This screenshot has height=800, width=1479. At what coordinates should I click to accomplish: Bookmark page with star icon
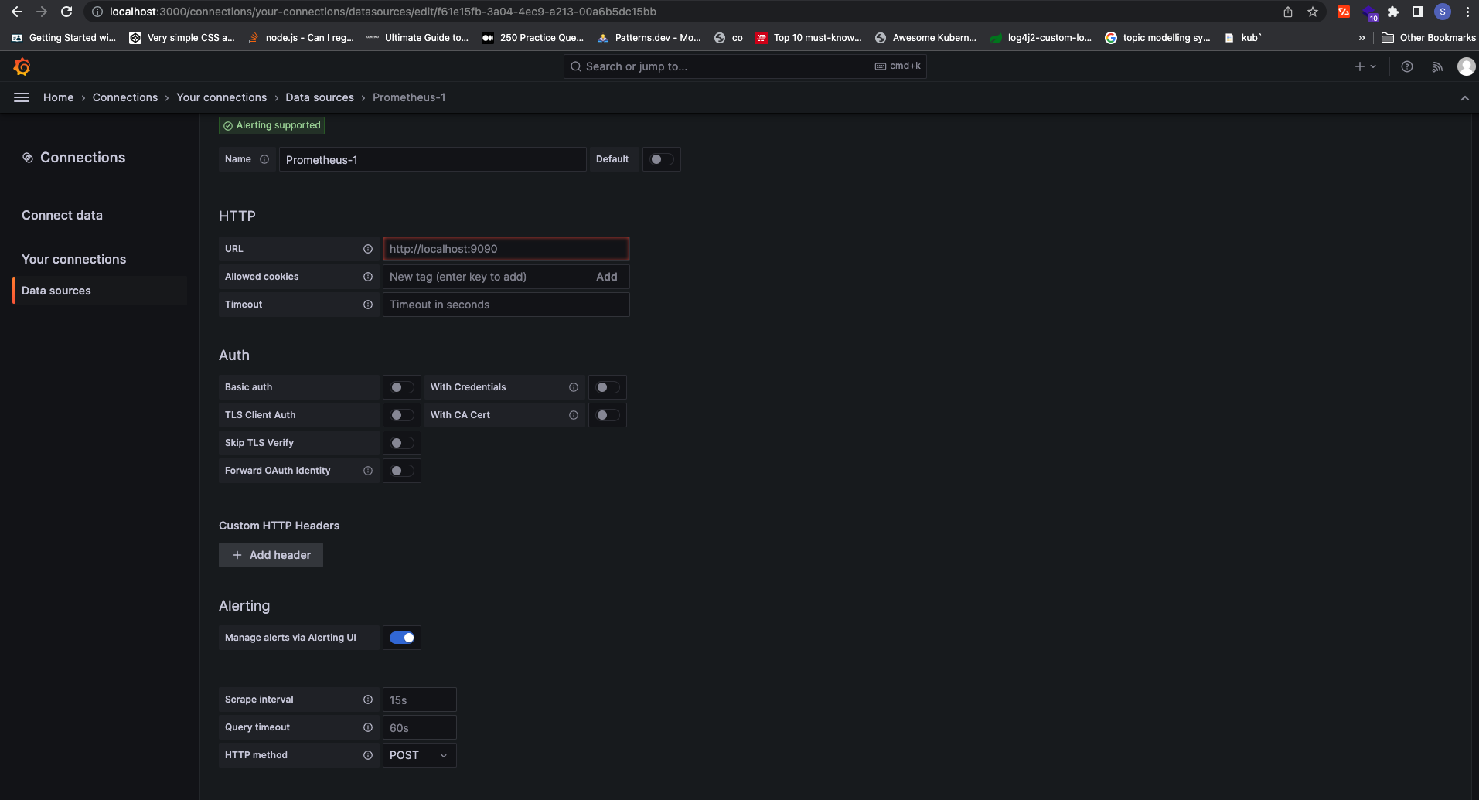click(x=1313, y=12)
